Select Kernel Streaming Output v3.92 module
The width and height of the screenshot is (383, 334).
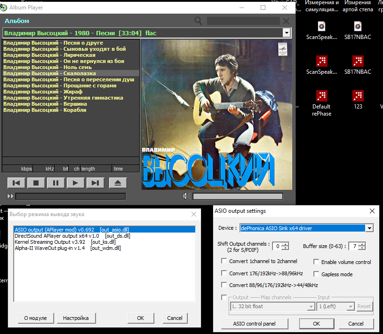click(104, 242)
